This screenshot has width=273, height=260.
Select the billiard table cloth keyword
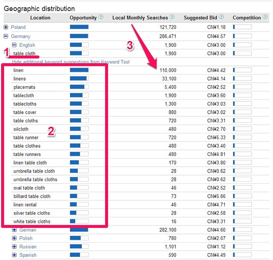pyautogui.click(x=32, y=196)
